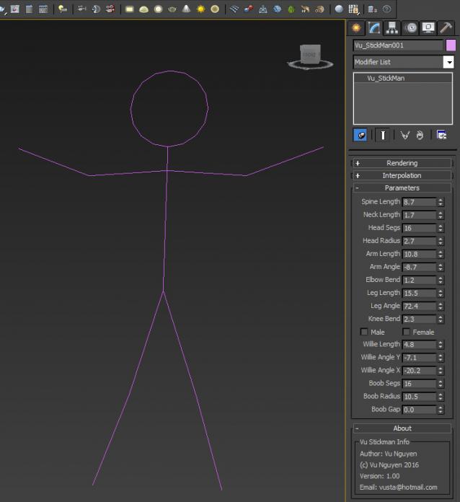Click the Boob Radius spinner arrows
Viewport: 460px width, 502px height.
pyautogui.click(x=441, y=397)
